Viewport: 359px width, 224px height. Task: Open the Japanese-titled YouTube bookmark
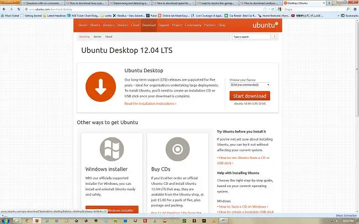[307, 15]
